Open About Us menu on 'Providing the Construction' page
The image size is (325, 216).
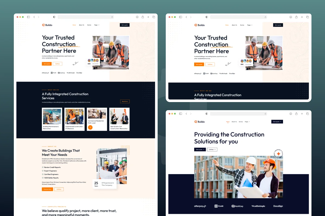click(234, 122)
